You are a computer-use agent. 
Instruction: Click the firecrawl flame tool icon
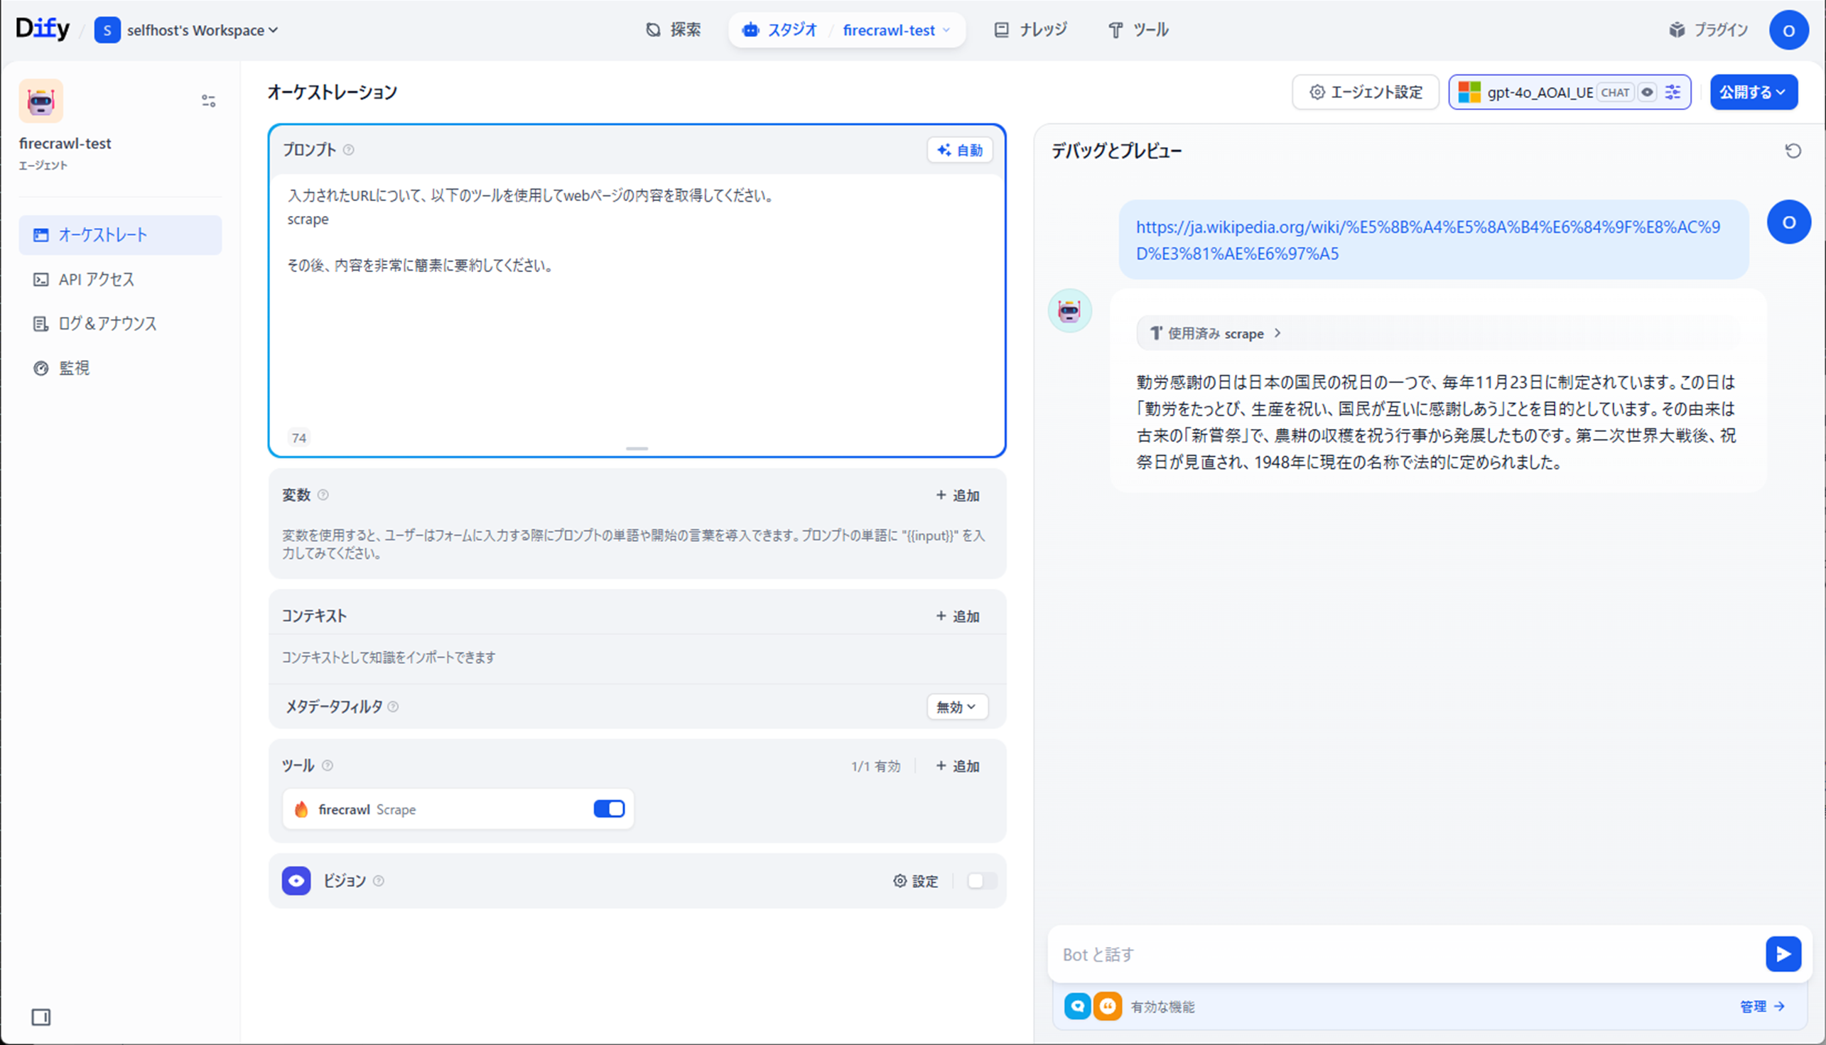click(301, 810)
